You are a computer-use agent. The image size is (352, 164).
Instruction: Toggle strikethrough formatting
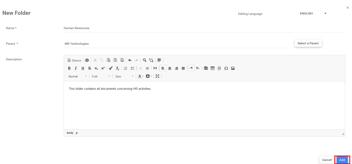[x=89, y=68]
